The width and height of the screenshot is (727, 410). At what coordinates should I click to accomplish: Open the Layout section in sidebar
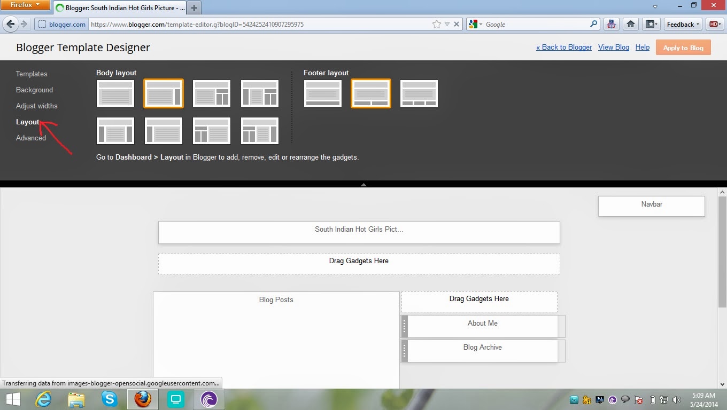coord(28,122)
